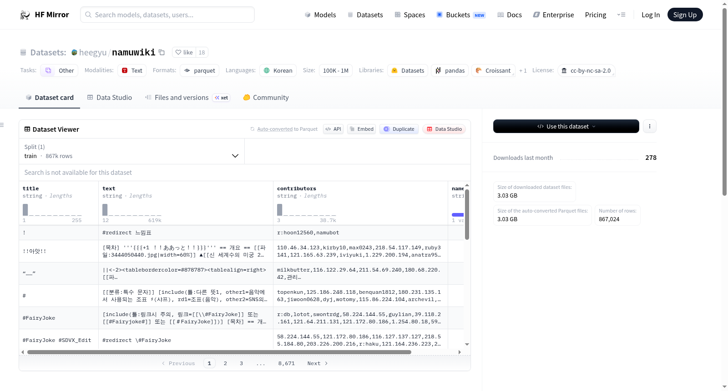The height and width of the screenshot is (391, 728).
Task: Focus the search models, datasets, users field
Action: pyautogui.click(x=167, y=15)
